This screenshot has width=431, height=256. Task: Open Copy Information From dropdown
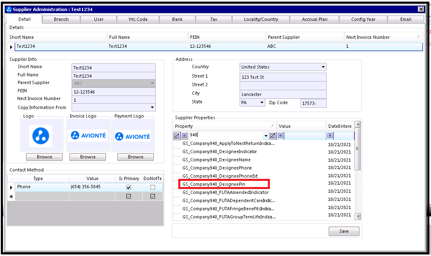[x=152, y=107]
